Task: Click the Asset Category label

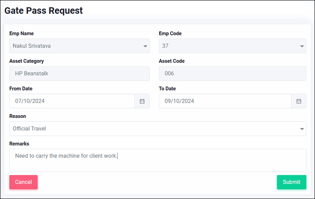Action: coord(26,61)
